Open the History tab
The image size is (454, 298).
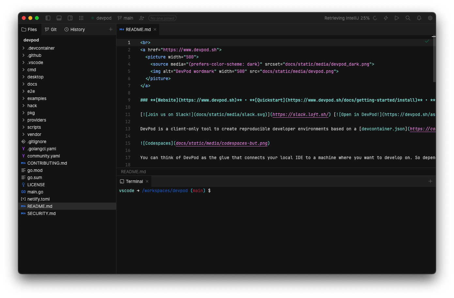(x=74, y=29)
